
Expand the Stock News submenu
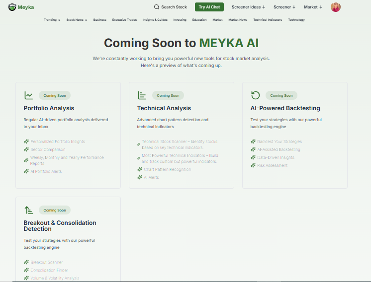coord(77,20)
